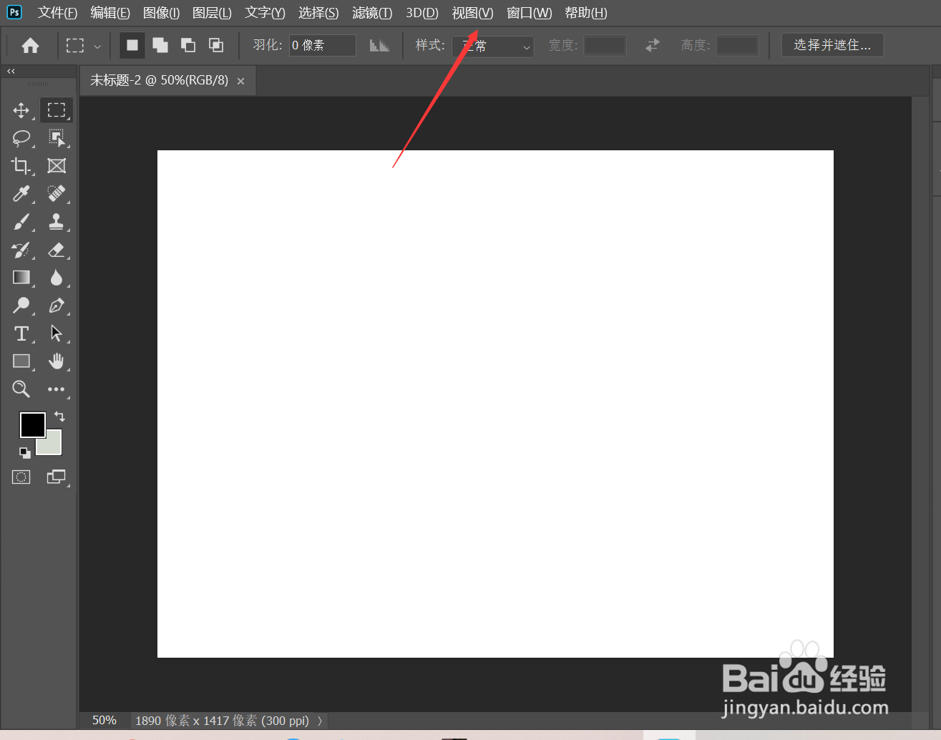941x740 pixels.
Task: Open the 图像(I) menu
Action: (161, 13)
